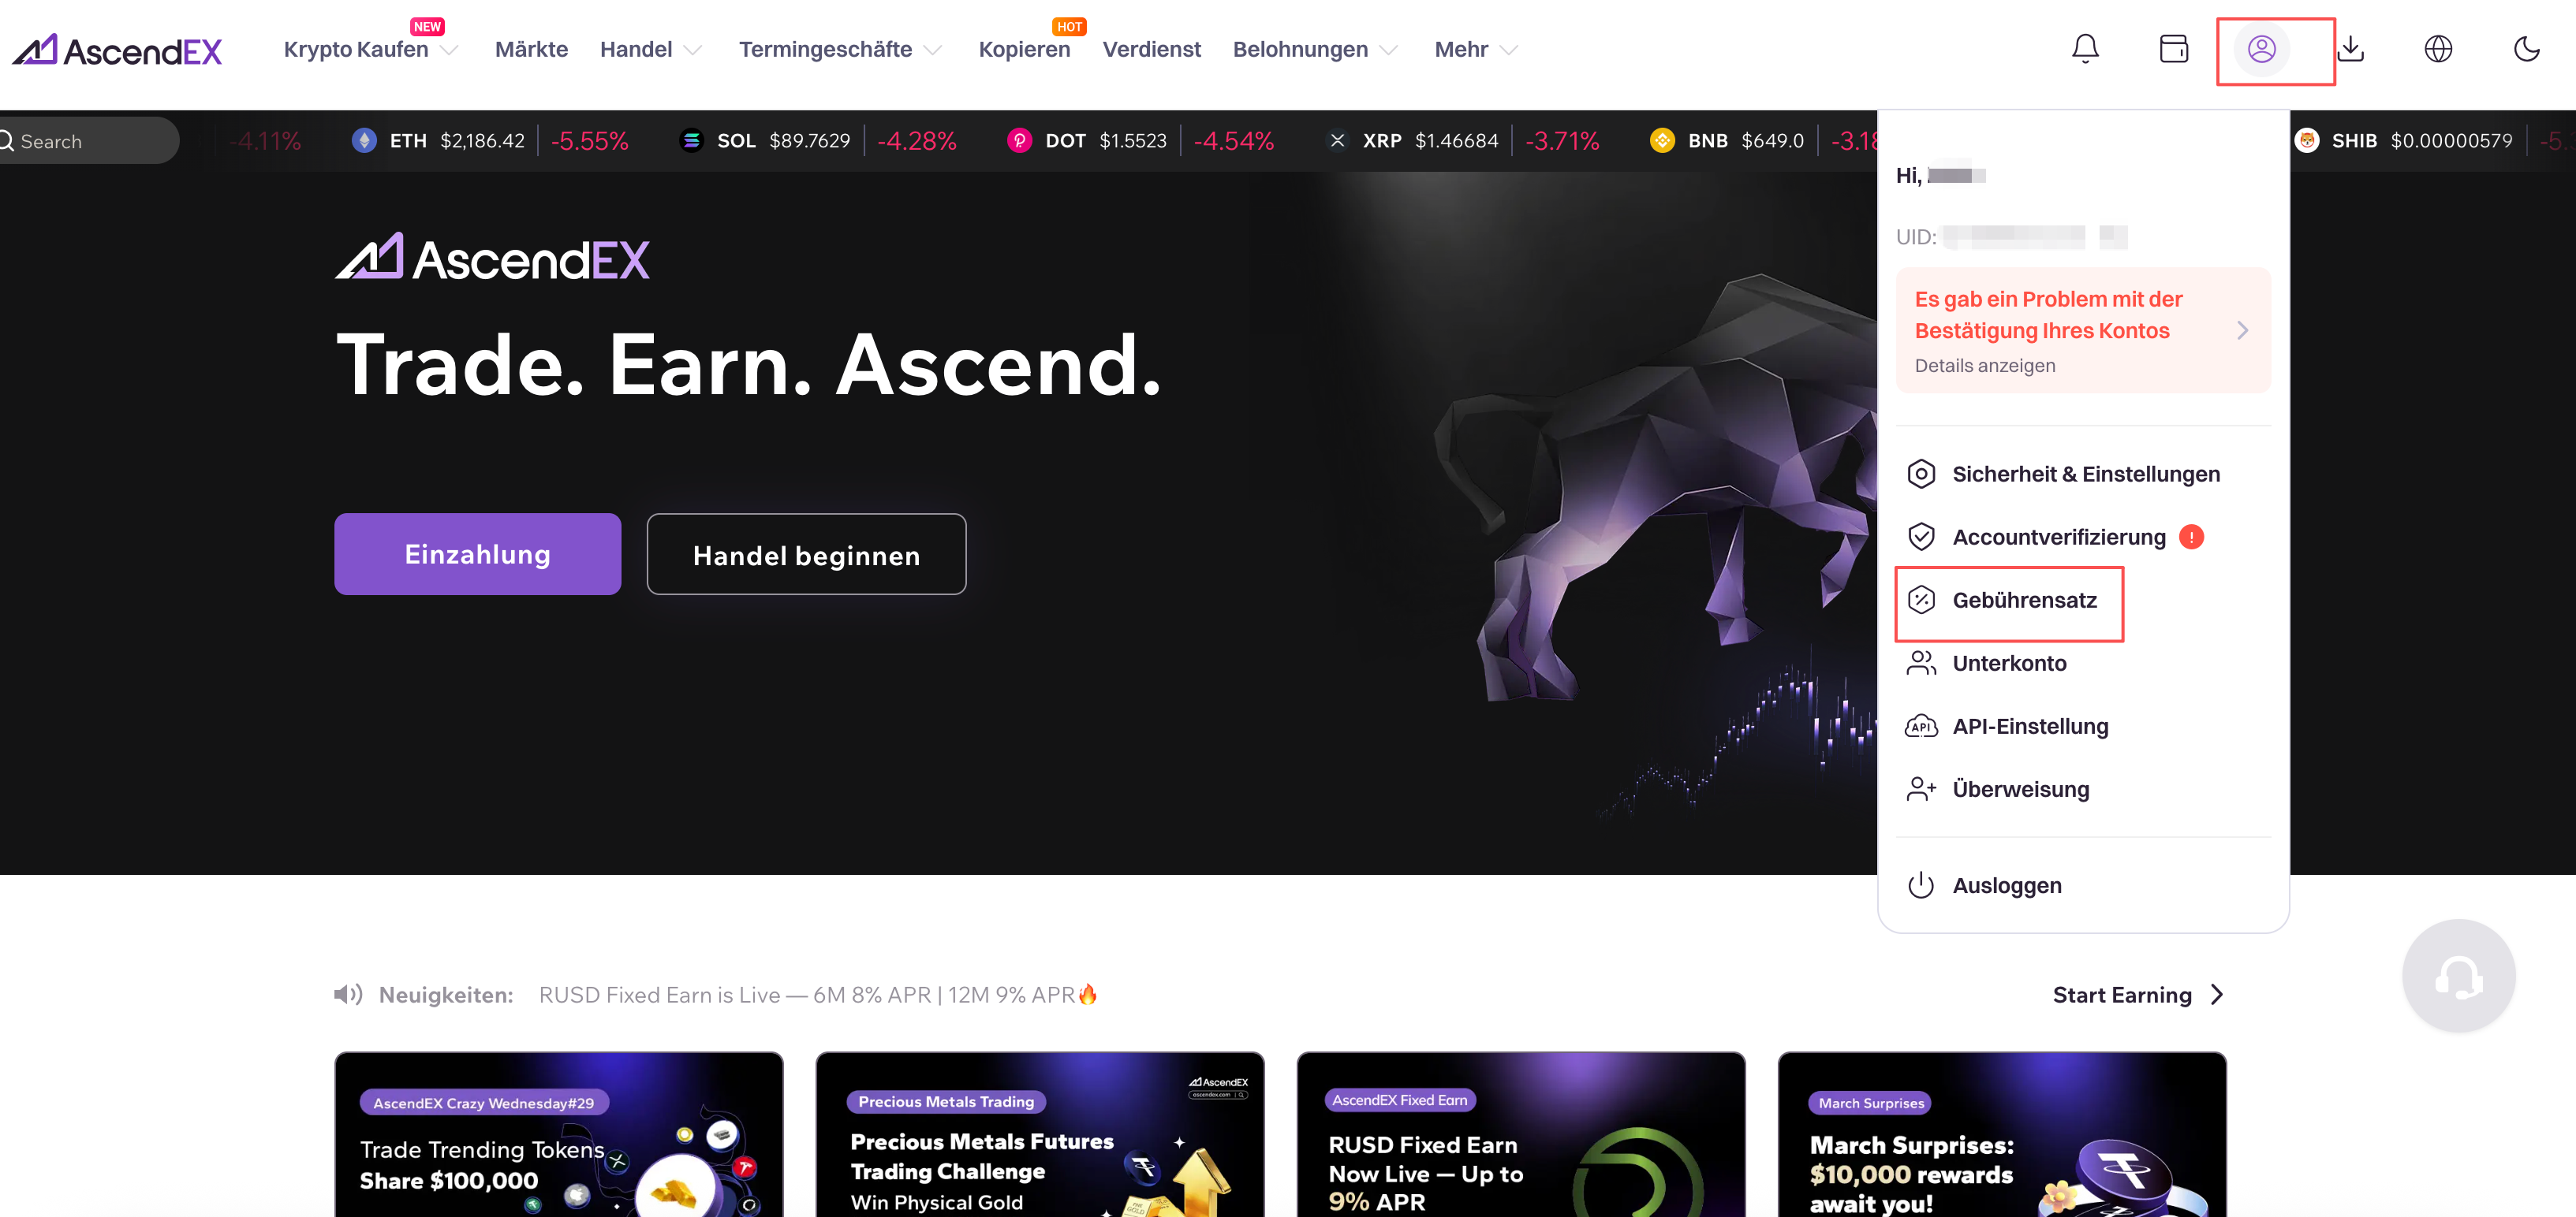This screenshot has height=1217, width=2576.
Task: Focus the Search input field
Action: tap(88, 141)
